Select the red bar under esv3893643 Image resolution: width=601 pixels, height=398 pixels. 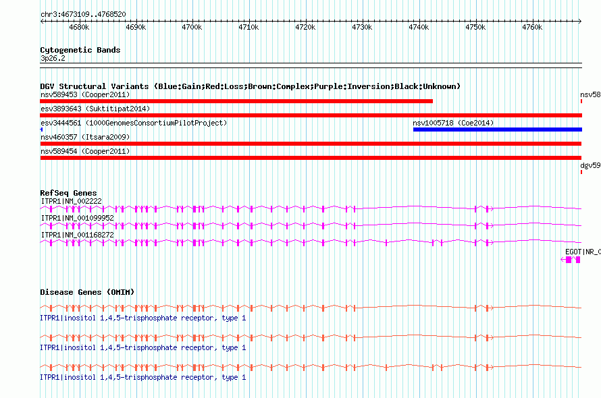(311, 115)
